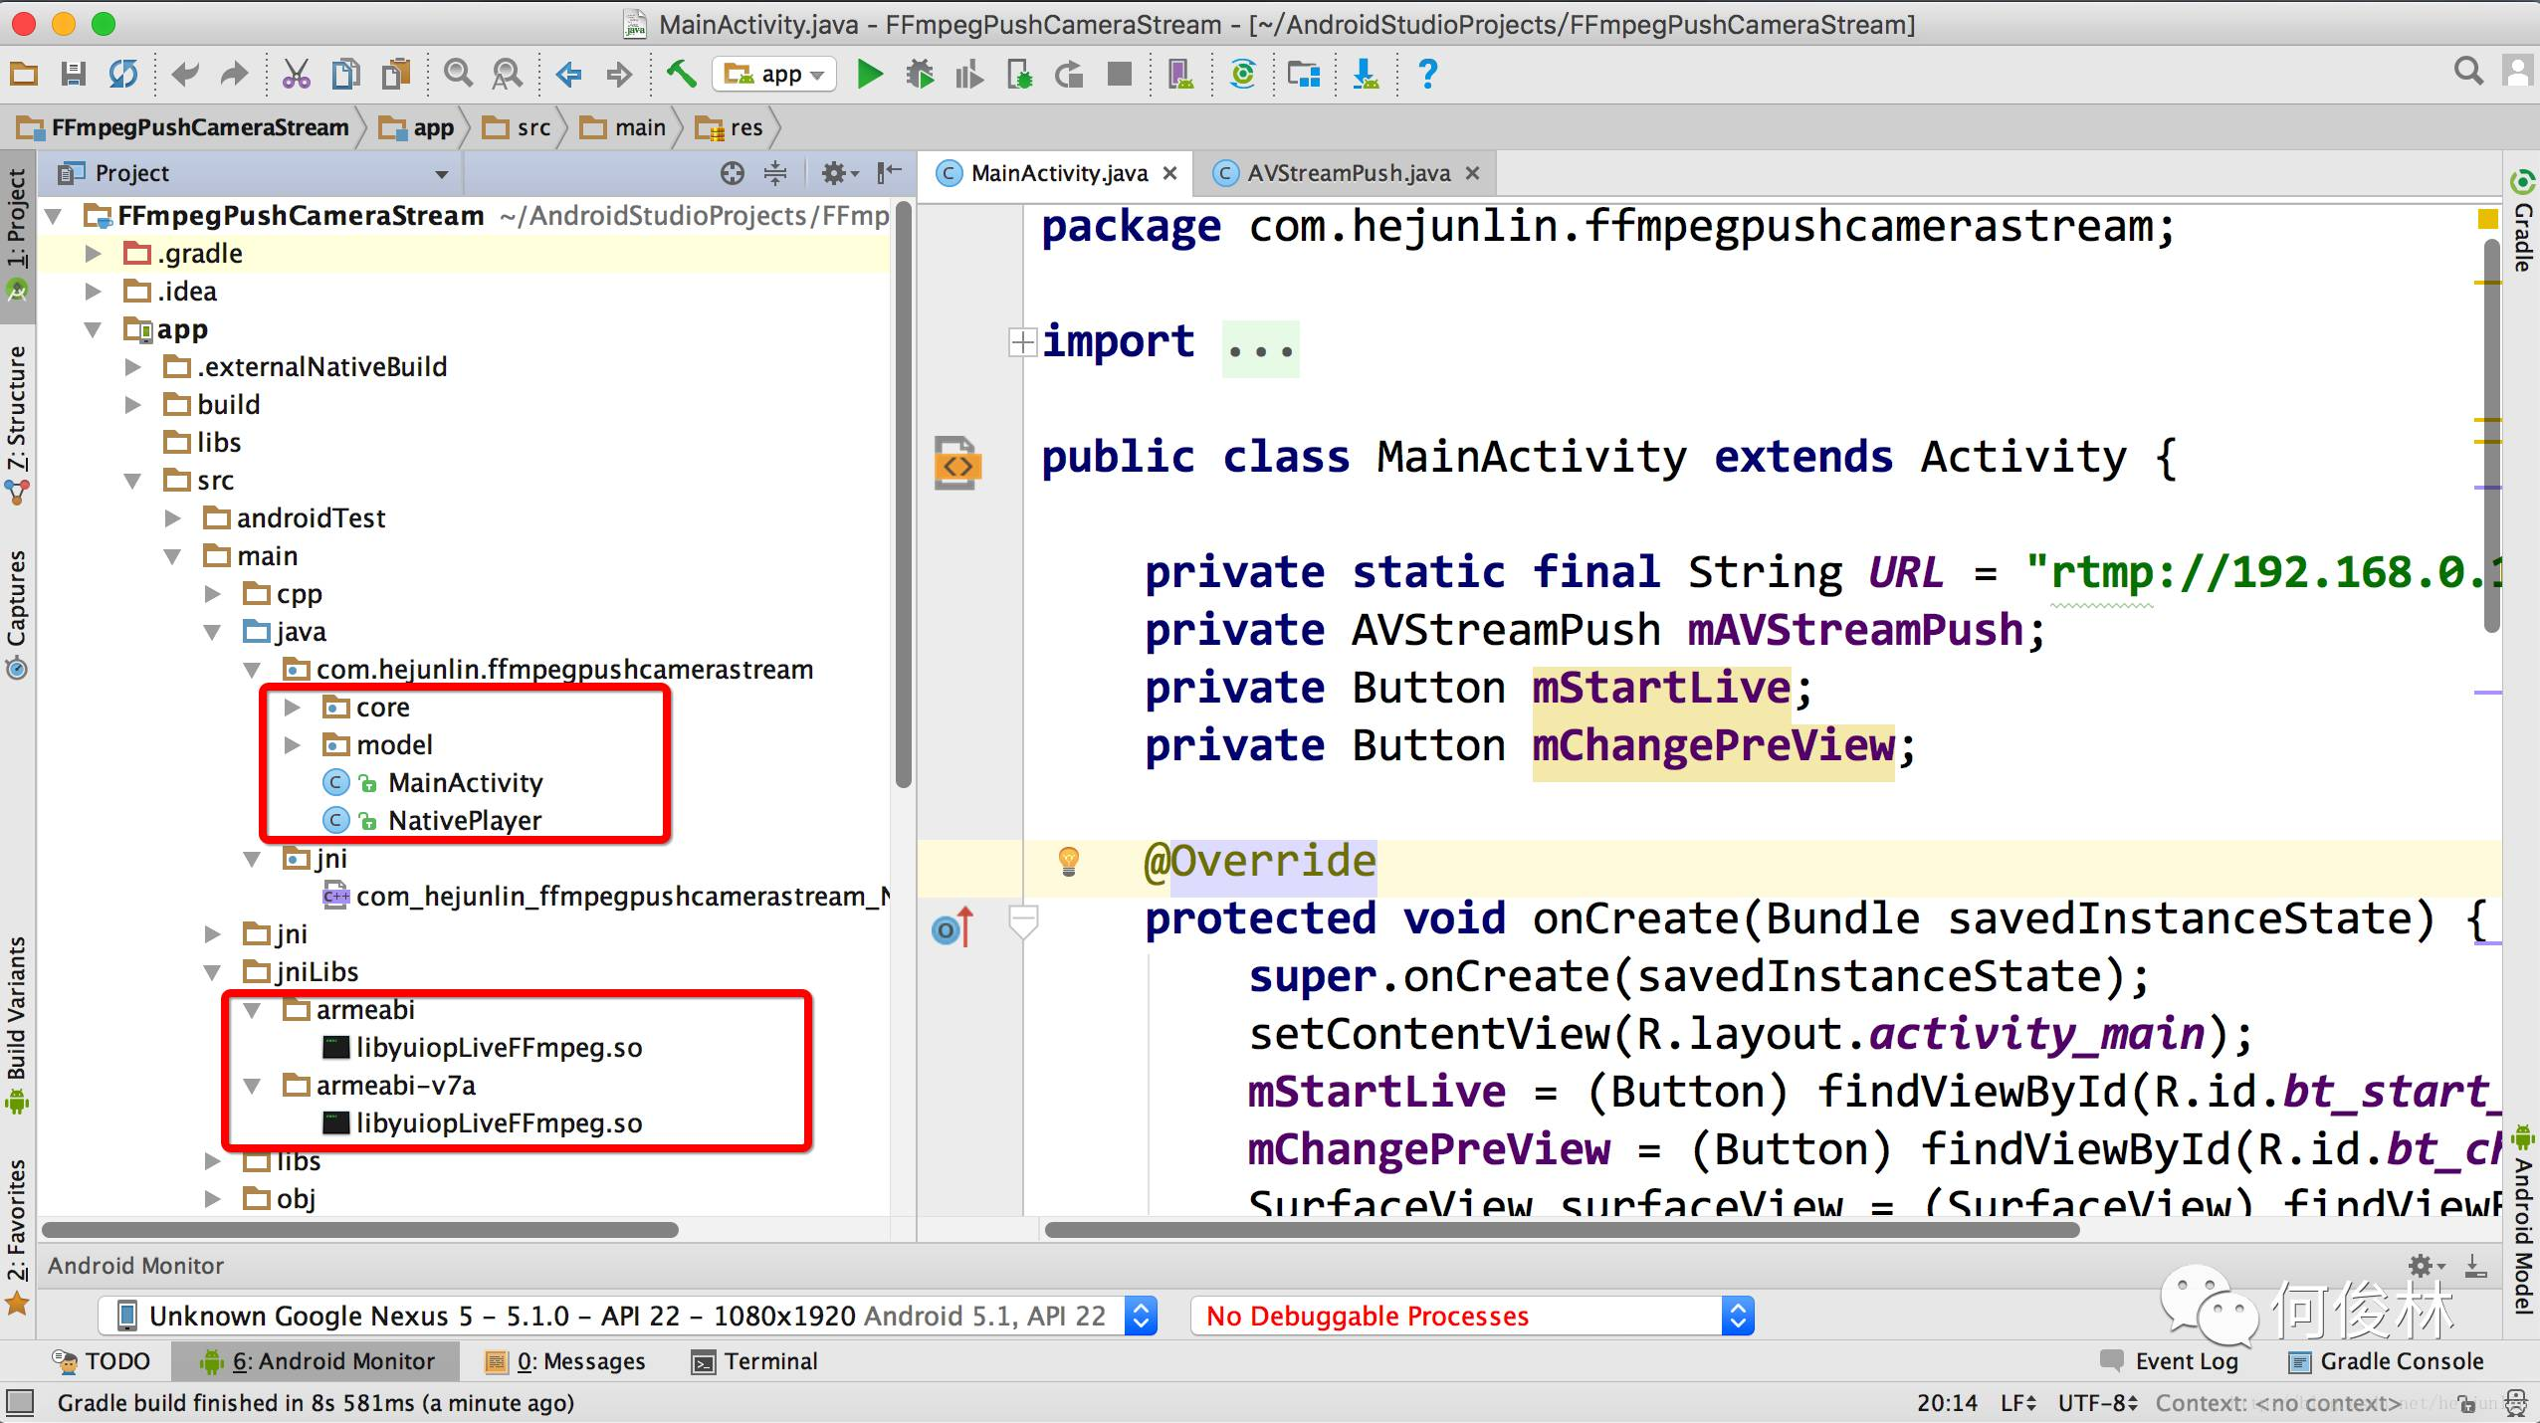The image size is (2540, 1423).
Task: Click Scroll from Source crosshair icon
Action: pos(733,173)
